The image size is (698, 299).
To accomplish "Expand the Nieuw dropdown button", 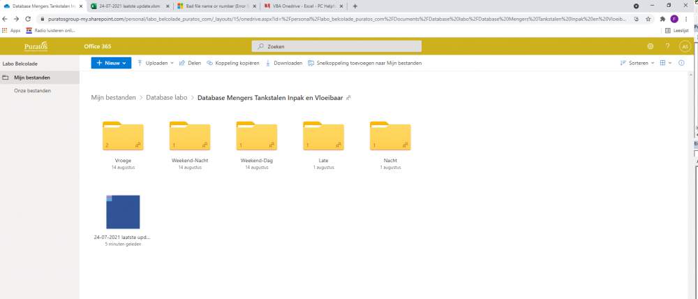I will coord(111,63).
